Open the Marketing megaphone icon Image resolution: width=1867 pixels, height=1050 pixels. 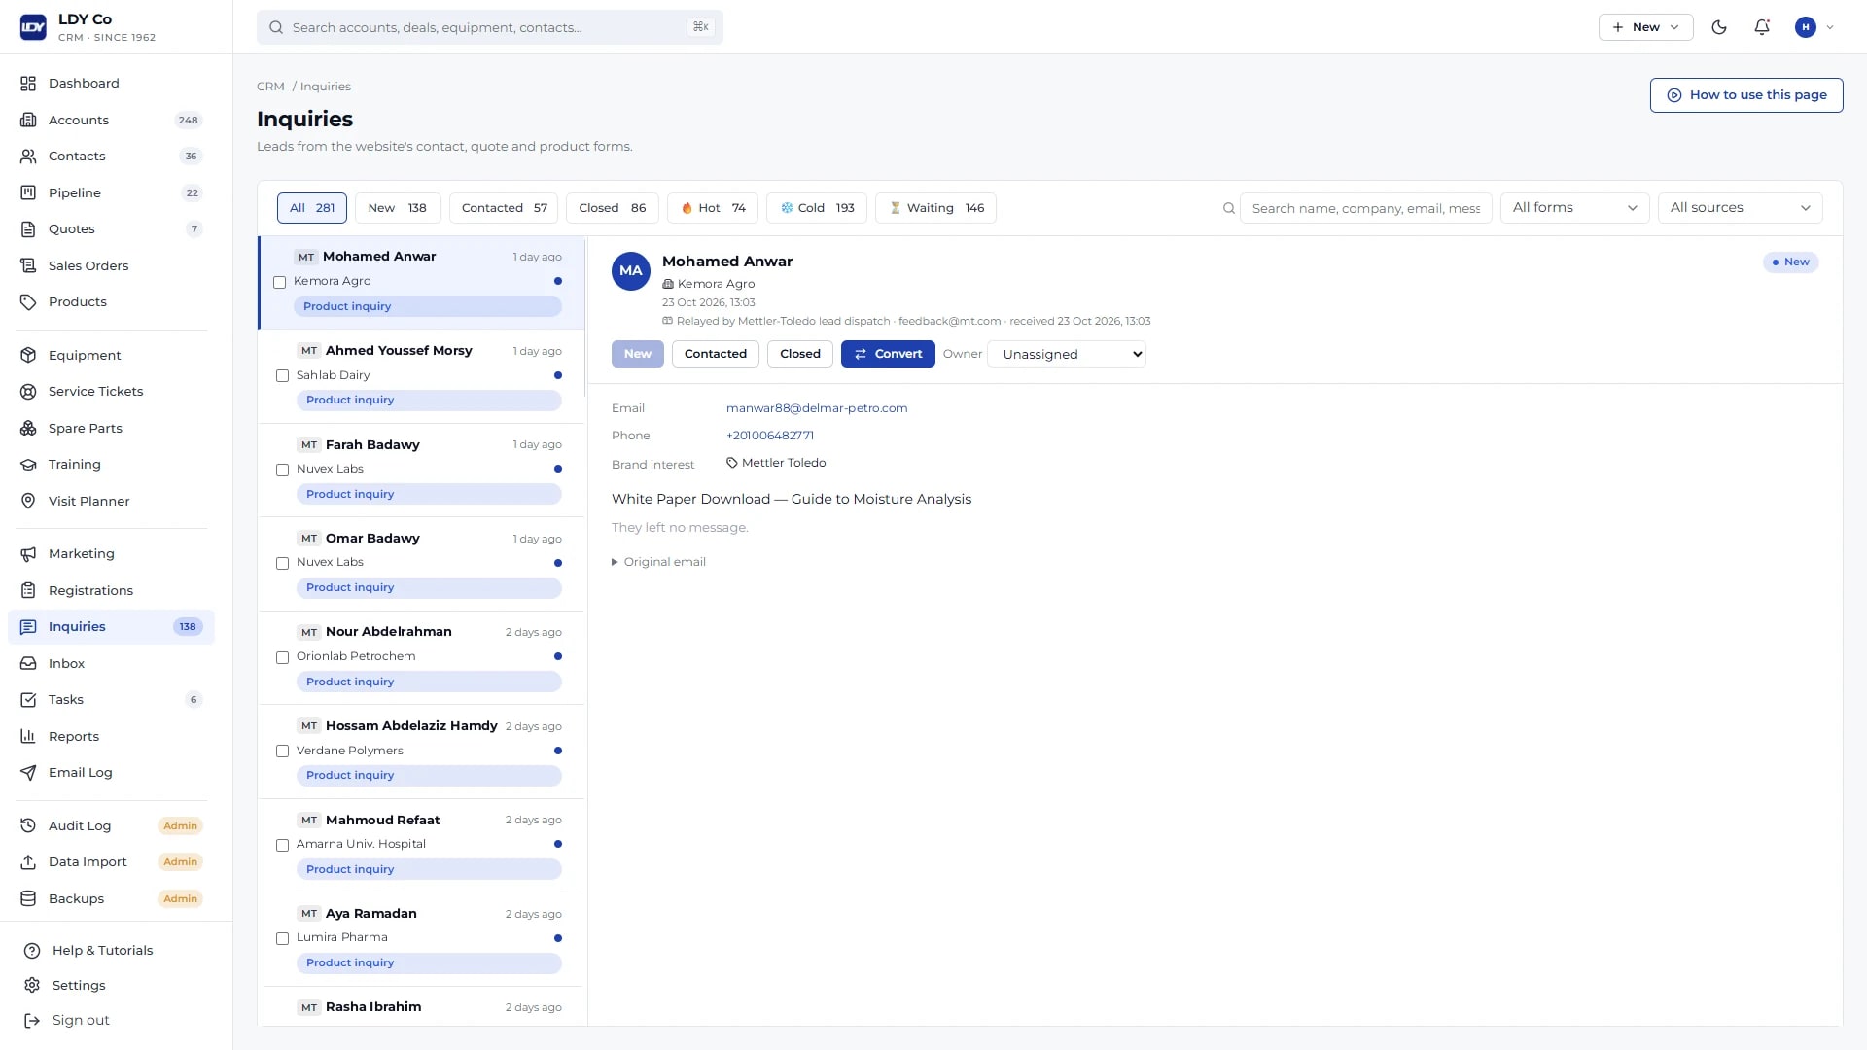(x=28, y=554)
